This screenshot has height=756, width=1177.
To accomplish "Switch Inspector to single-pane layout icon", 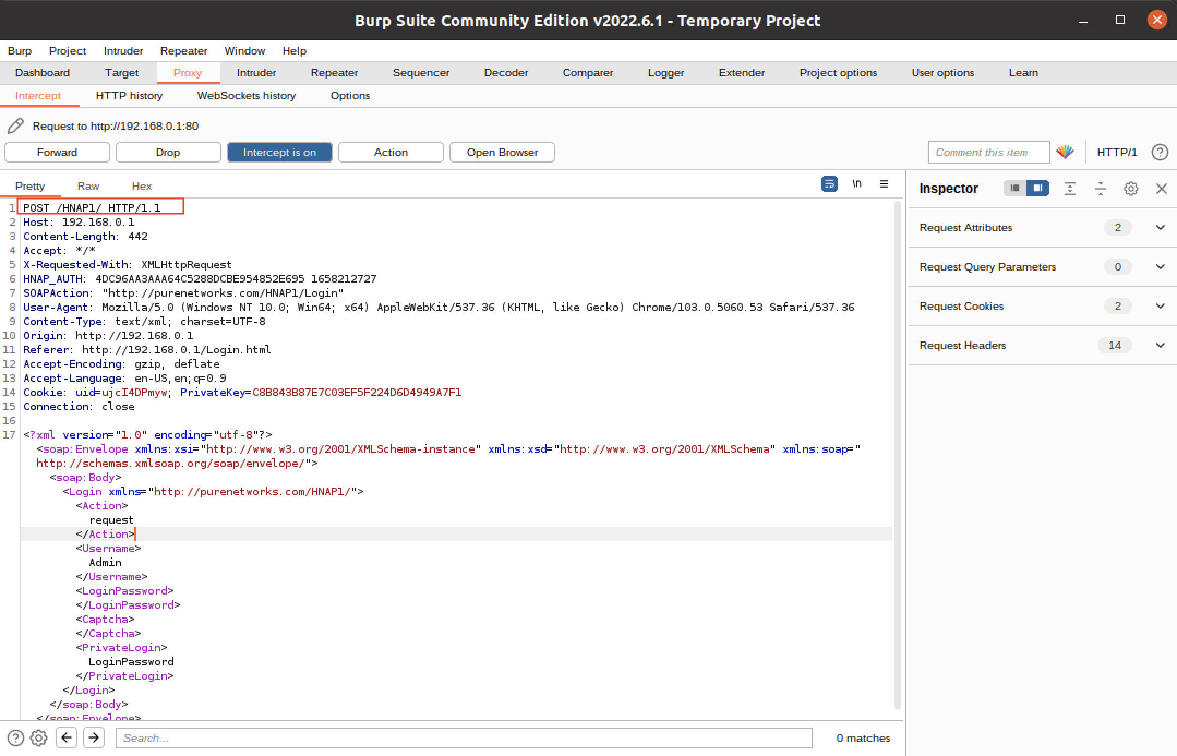I will click(x=1014, y=188).
